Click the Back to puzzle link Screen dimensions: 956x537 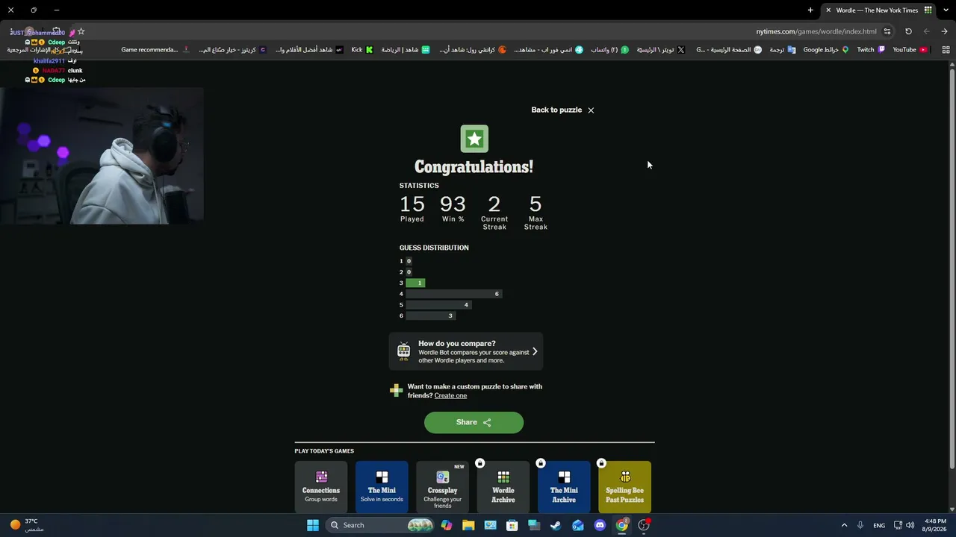tap(556, 110)
